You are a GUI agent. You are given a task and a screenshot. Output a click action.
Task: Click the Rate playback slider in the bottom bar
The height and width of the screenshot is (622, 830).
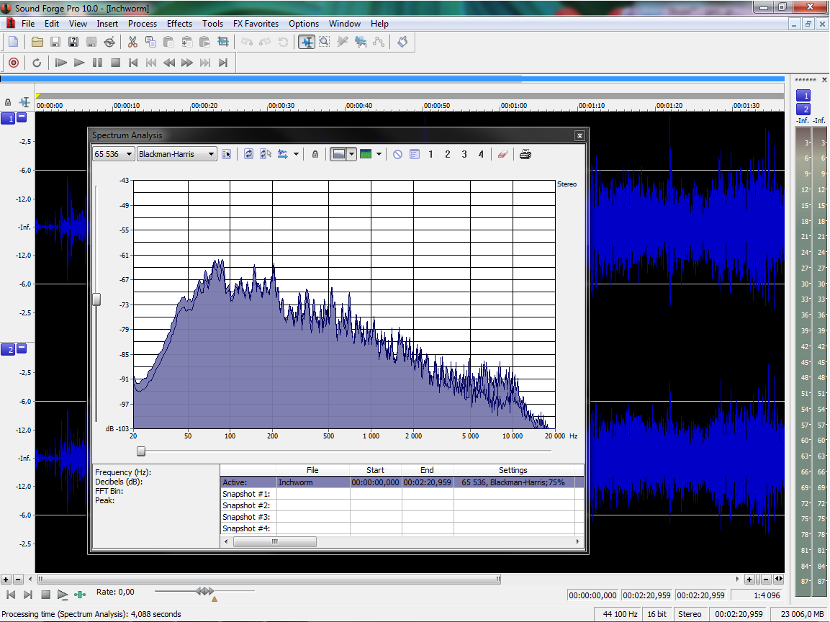tap(205, 591)
